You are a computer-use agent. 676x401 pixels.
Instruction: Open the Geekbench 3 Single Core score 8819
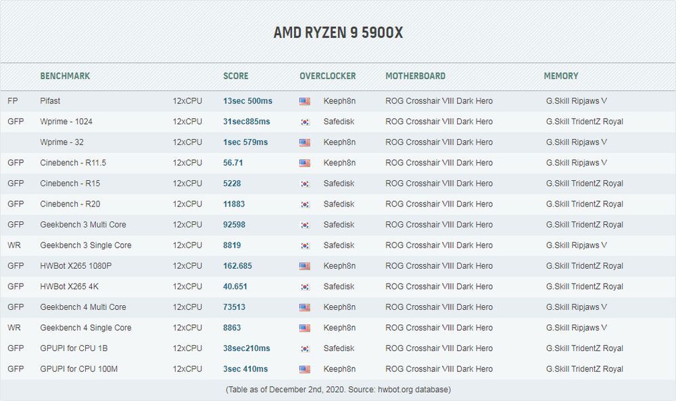(232, 246)
